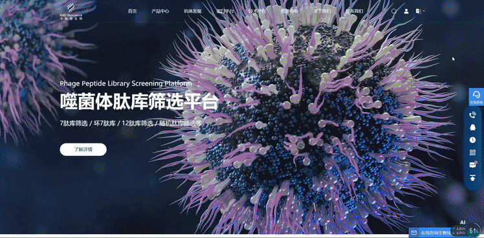
Task: Show the QR code icon
Action: pyautogui.click(x=472, y=152)
